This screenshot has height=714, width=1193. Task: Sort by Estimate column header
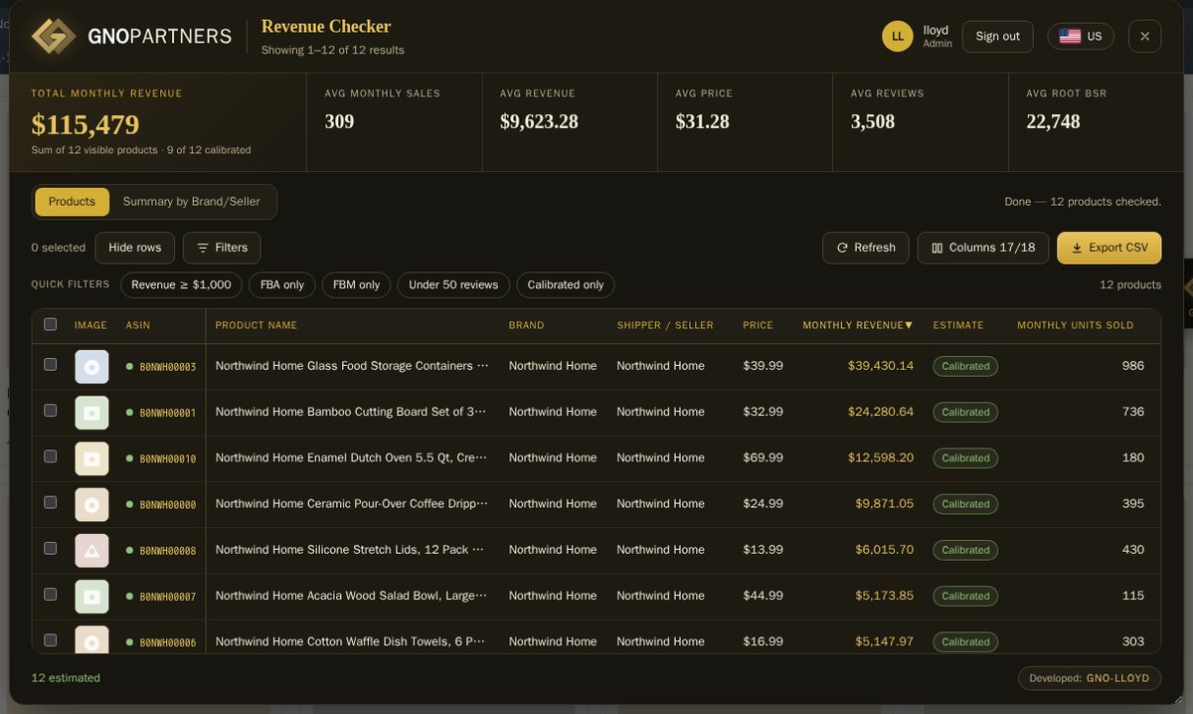[958, 325]
